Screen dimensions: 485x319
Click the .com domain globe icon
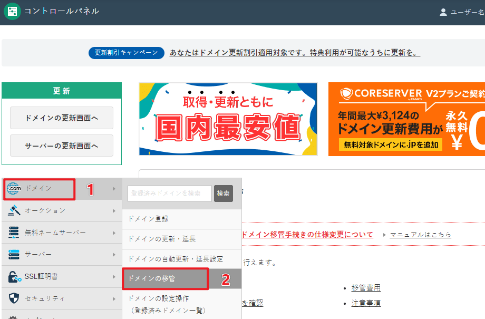[x=14, y=188]
